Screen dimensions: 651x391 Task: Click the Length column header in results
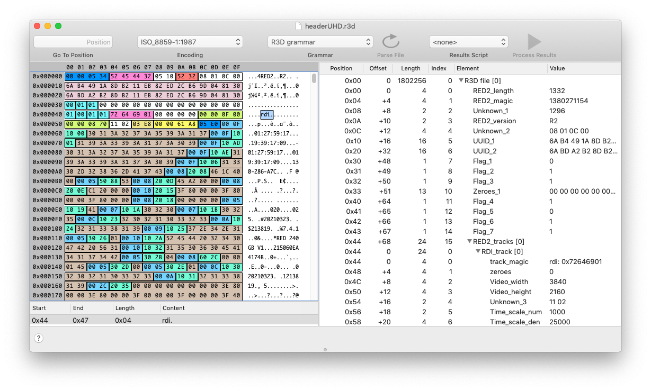(411, 68)
